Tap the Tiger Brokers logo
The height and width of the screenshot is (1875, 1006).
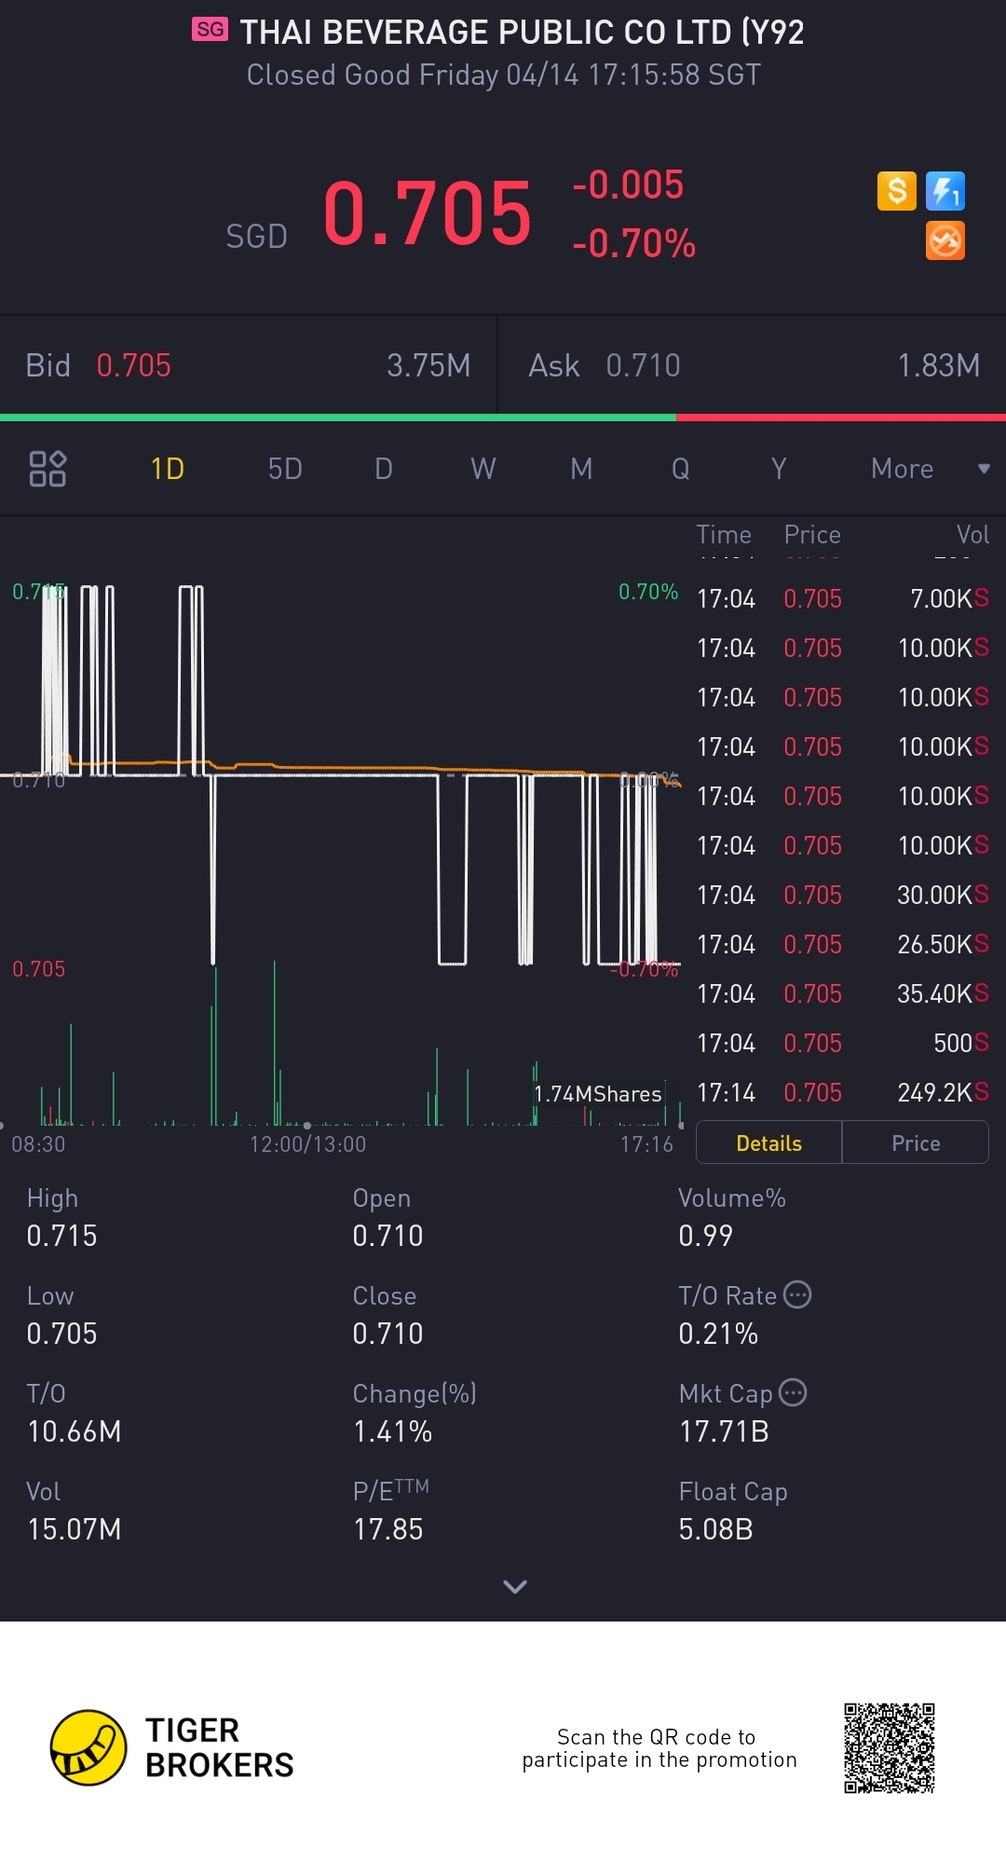coord(172,1748)
